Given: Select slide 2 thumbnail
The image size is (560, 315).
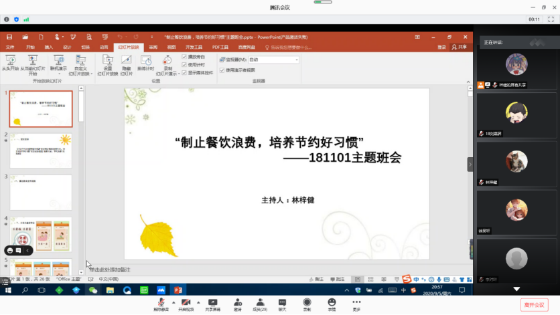Looking at the screenshot, I should click(41, 150).
